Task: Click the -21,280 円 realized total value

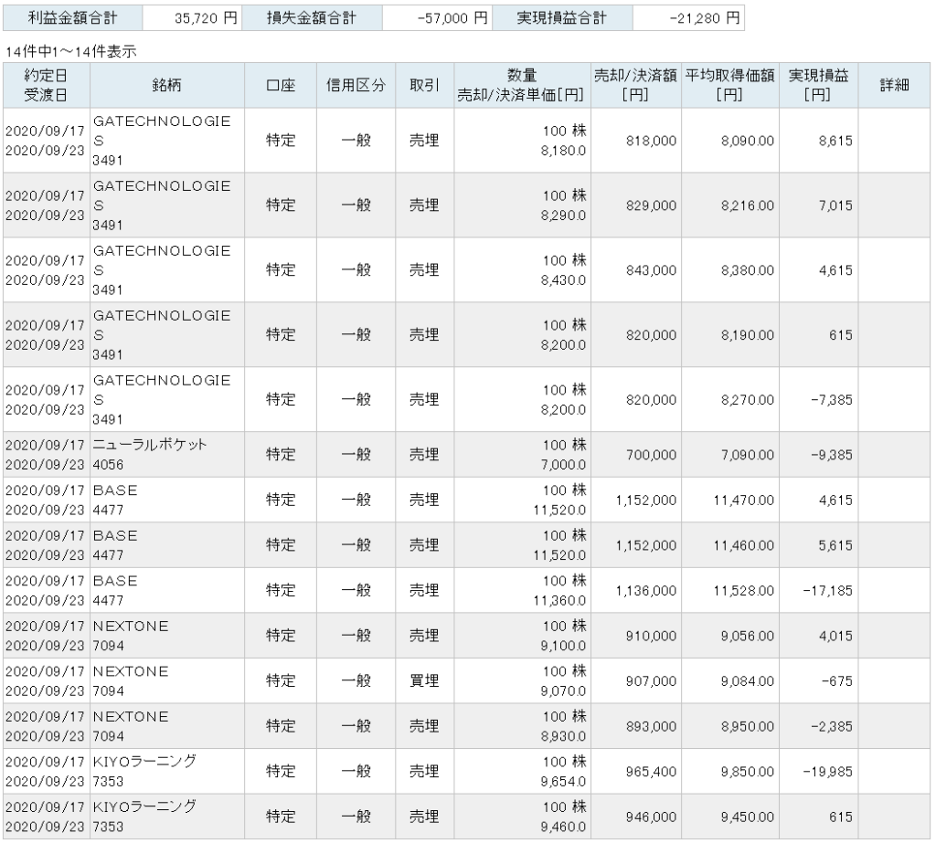Action: pyautogui.click(x=705, y=18)
